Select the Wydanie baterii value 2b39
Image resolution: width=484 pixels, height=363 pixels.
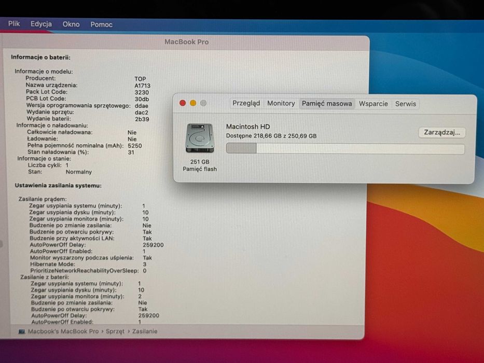(x=142, y=119)
